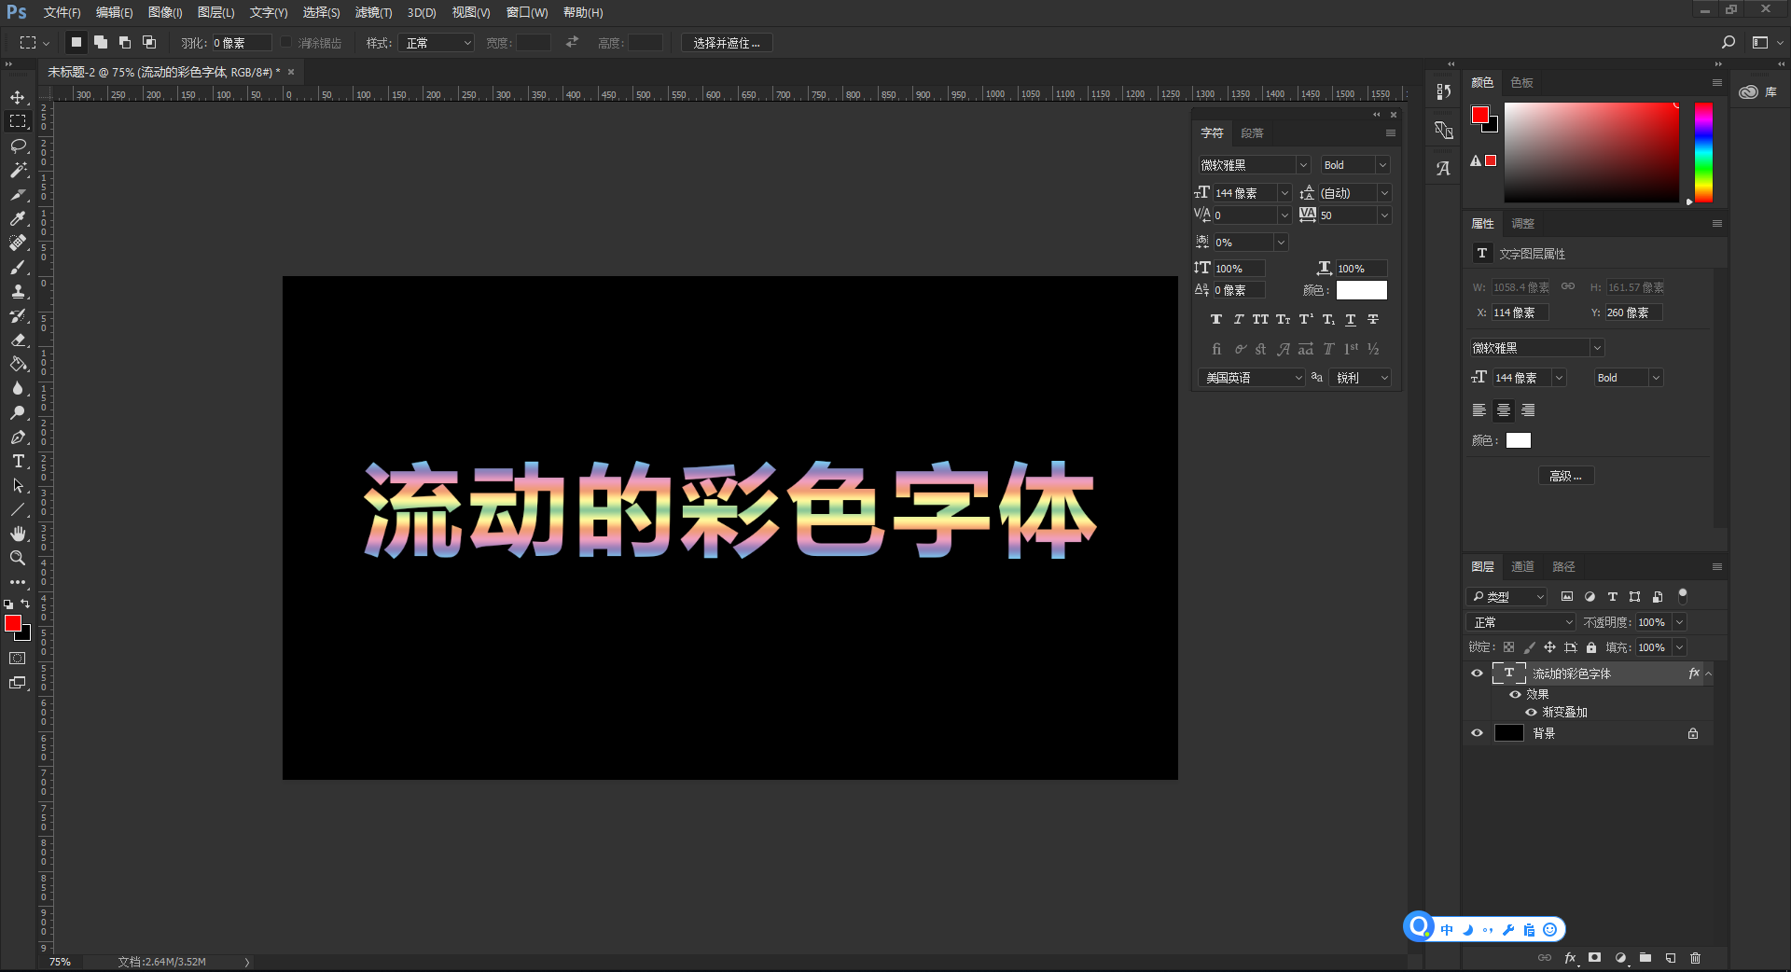This screenshot has height=972, width=1791.
Task: Select the Clone Stamp tool
Action: tap(18, 291)
